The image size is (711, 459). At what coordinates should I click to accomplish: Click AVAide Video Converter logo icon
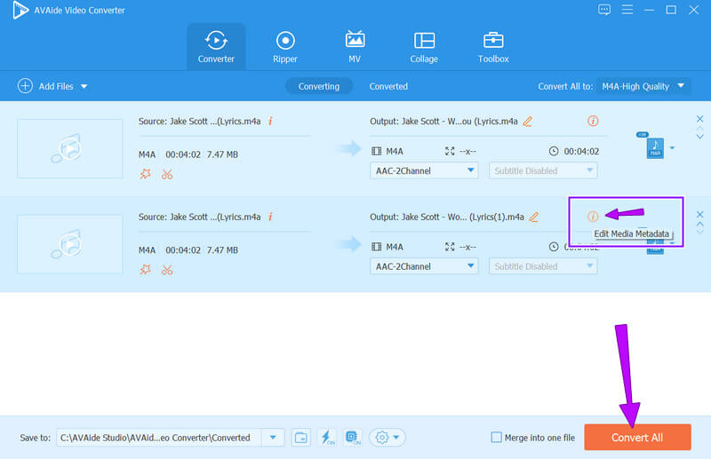pos(20,10)
